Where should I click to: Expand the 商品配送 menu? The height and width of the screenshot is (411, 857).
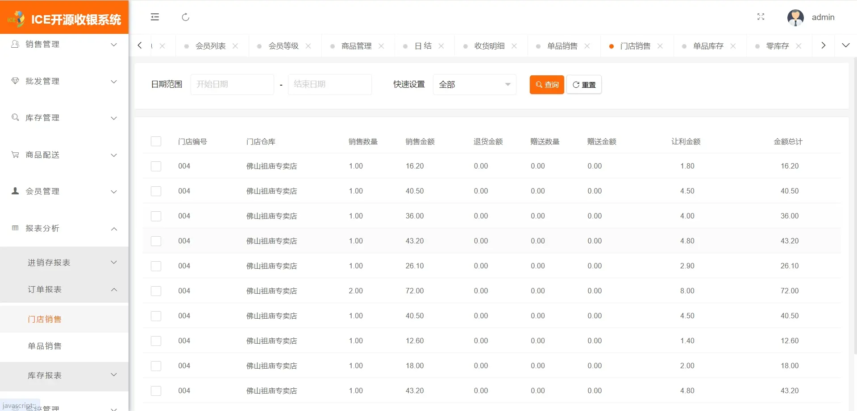(x=114, y=155)
